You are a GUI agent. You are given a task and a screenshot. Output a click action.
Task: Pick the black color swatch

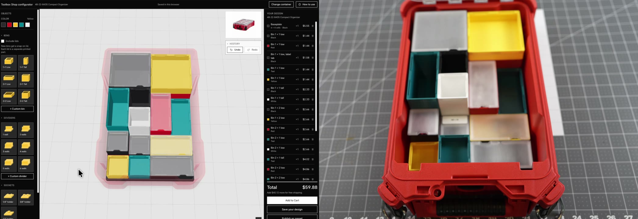pos(3,25)
